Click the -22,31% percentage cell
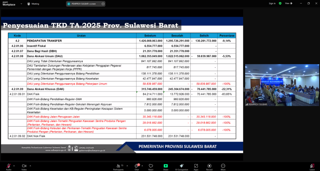The height and width of the screenshot is (171, 320). pyautogui.click(x=227, y=89)
